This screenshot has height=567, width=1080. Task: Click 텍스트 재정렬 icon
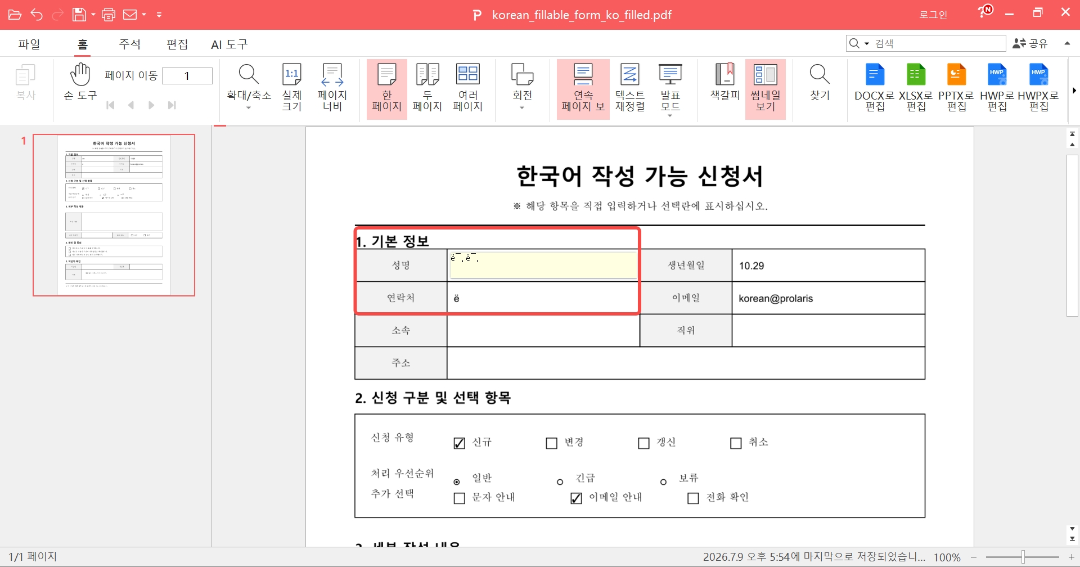[x=630, y=87]
